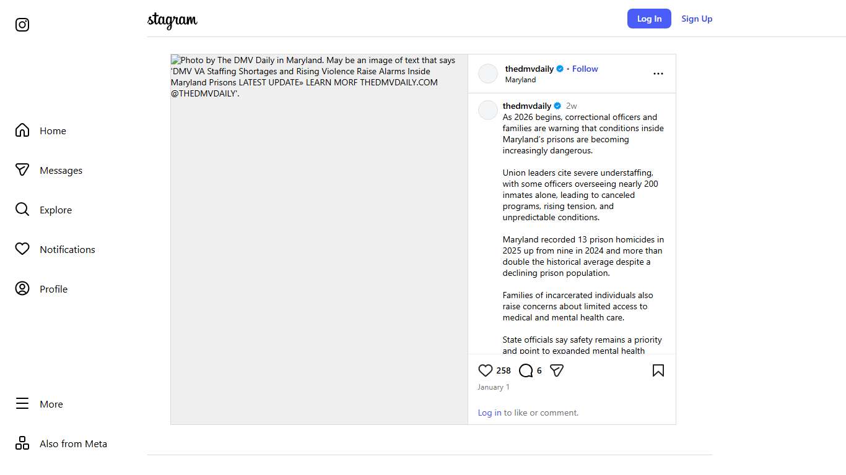
Task: Click the comment bubble icon
Action: [526, 370]
